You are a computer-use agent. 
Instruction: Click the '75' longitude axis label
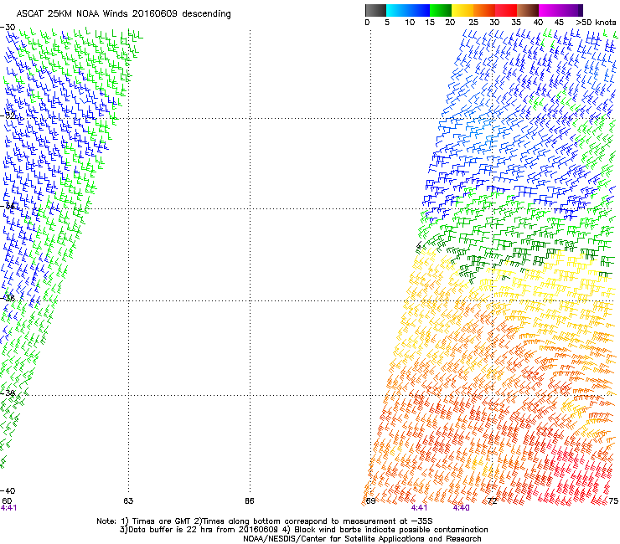click(x=613, y=501)
